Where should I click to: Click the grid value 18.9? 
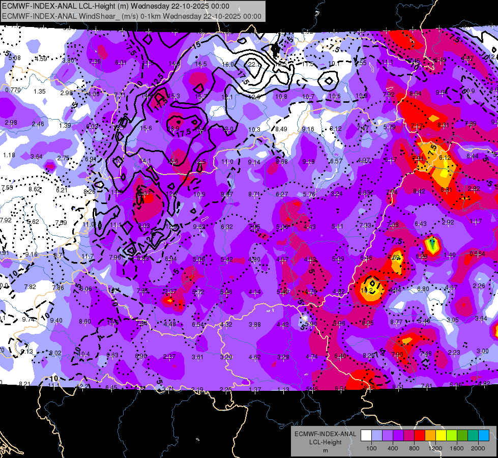click(x=173, y=128)
